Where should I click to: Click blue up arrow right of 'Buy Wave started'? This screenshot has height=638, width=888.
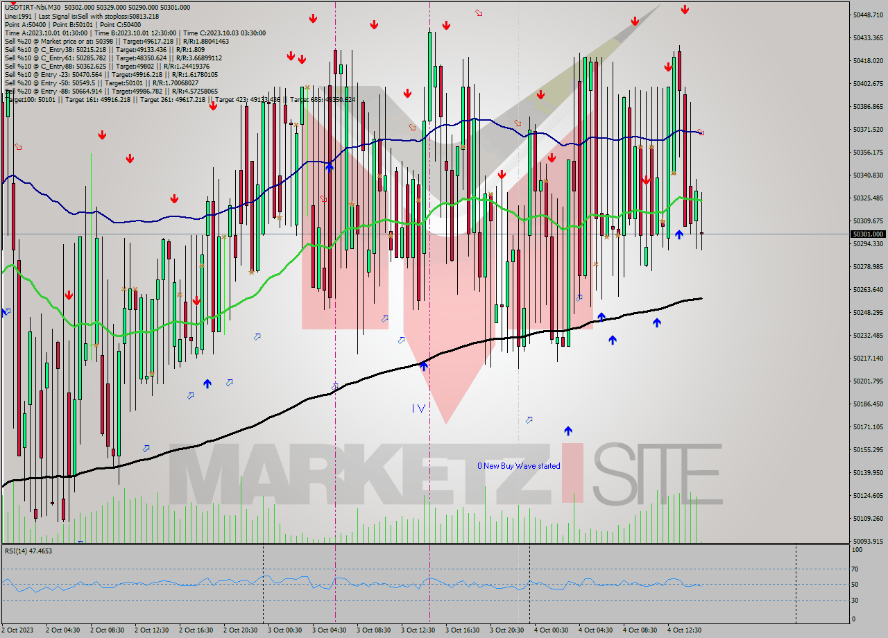point(568,431)
